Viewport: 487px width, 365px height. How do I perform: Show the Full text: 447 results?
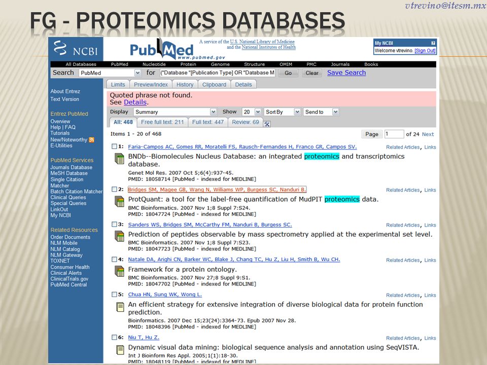pos(208,122)
